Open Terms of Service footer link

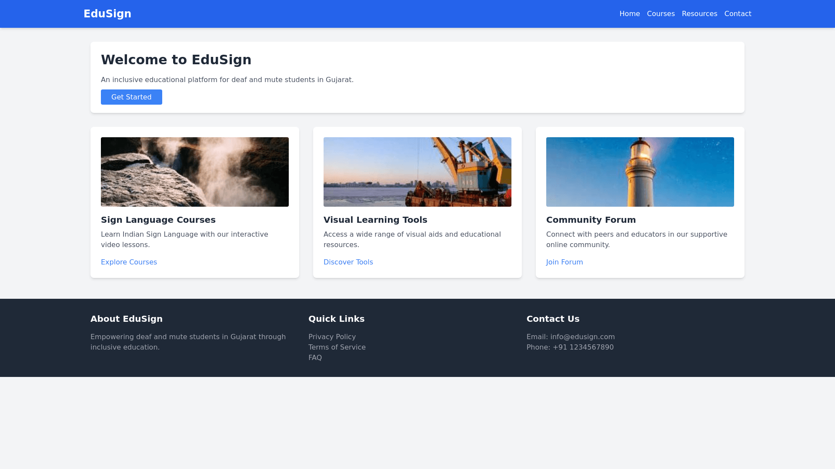337,347
